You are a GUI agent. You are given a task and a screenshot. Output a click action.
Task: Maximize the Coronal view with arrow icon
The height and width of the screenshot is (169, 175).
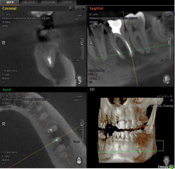pyautogui.click(x=83, y=8)
